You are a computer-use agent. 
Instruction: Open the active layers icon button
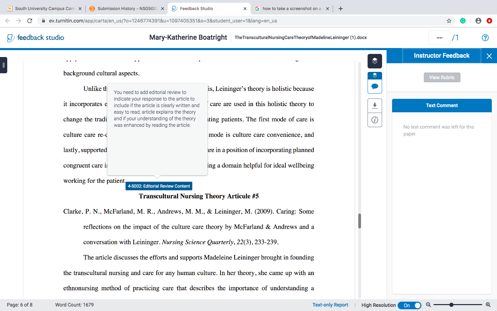pyautogui.click(x=375, y=61)
